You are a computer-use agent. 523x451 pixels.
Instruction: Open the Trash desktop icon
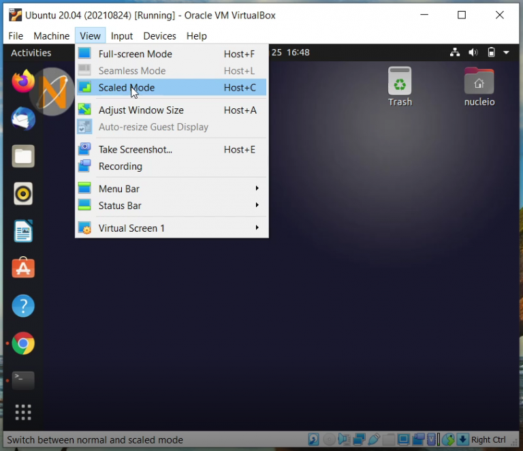[400, 87]
